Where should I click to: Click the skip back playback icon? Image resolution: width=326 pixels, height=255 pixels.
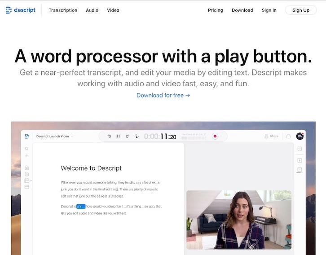(109, 136)
